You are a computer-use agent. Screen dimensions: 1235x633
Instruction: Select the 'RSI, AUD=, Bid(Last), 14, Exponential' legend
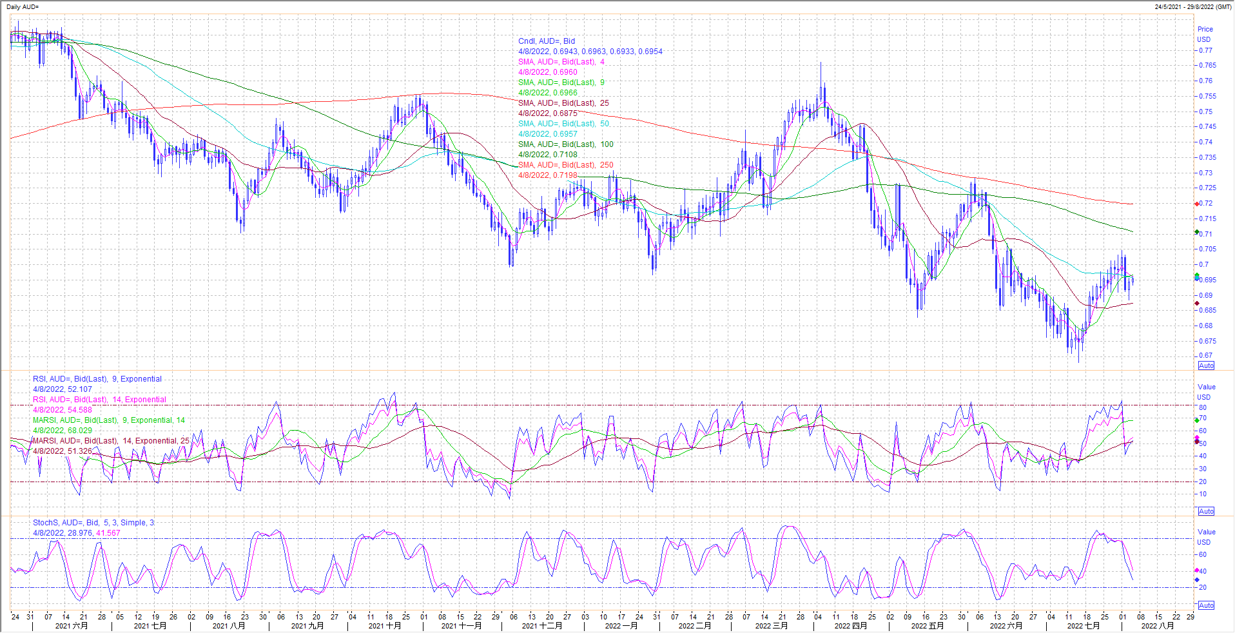click(x=99, y=400)
